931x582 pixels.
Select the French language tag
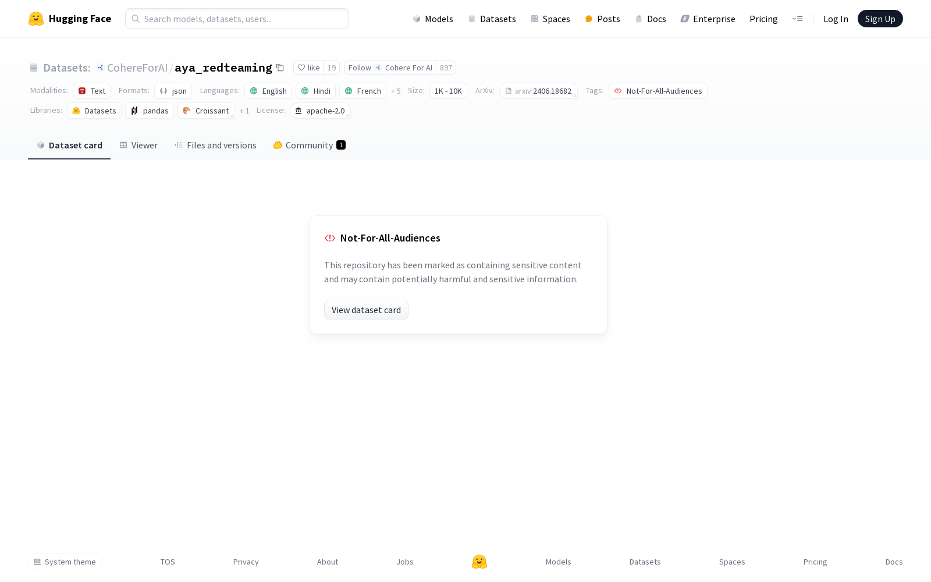tap(363, 91)
